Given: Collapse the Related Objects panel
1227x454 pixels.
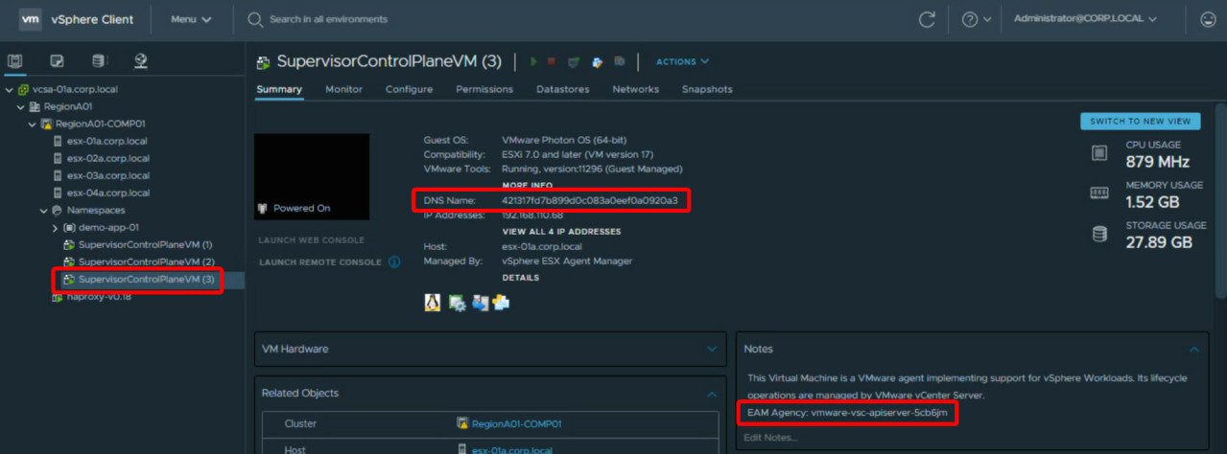Looking at the screenshot, I should tap(711, 394).
